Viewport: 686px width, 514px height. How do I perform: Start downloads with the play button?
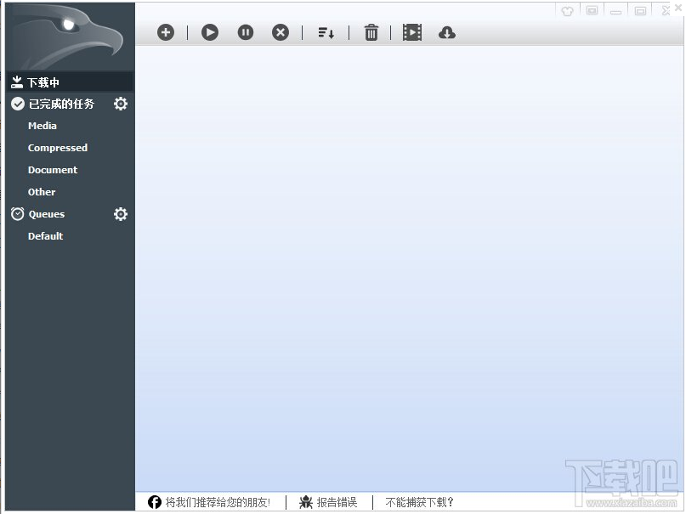(x=210, y=32)
